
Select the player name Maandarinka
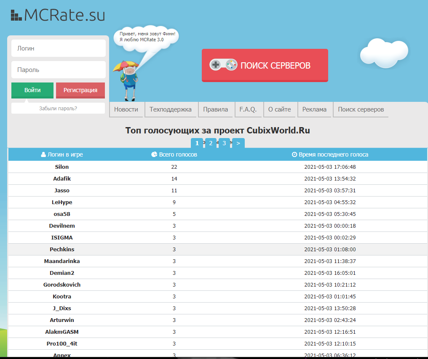(62, 261)
